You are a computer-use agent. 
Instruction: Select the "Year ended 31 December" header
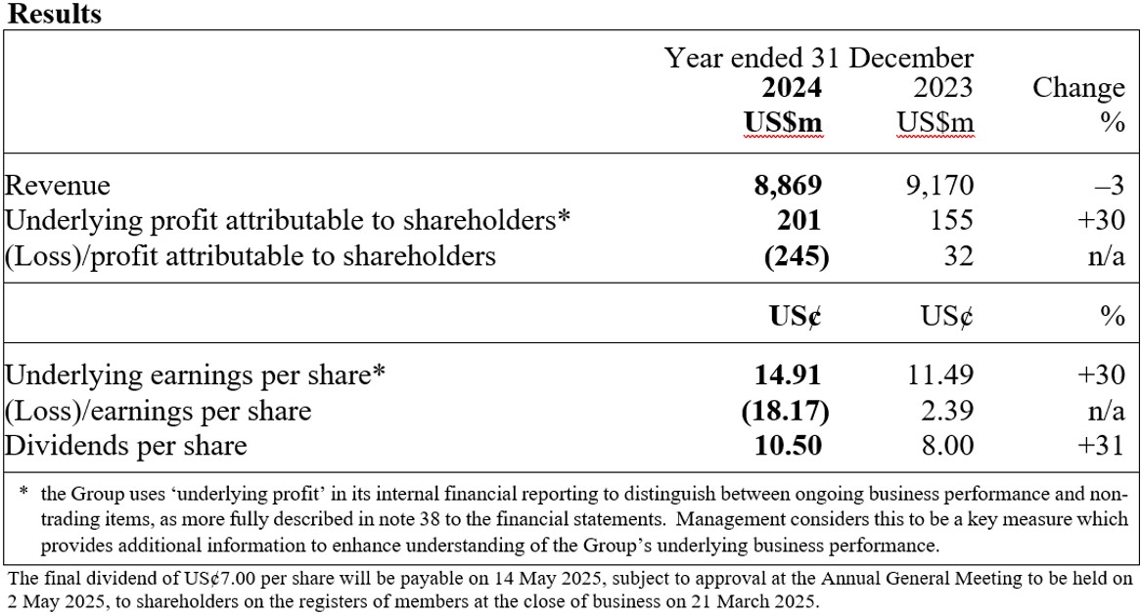[819, 58]
